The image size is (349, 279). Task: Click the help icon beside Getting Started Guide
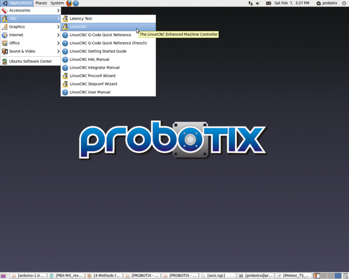tap(65, 52)
